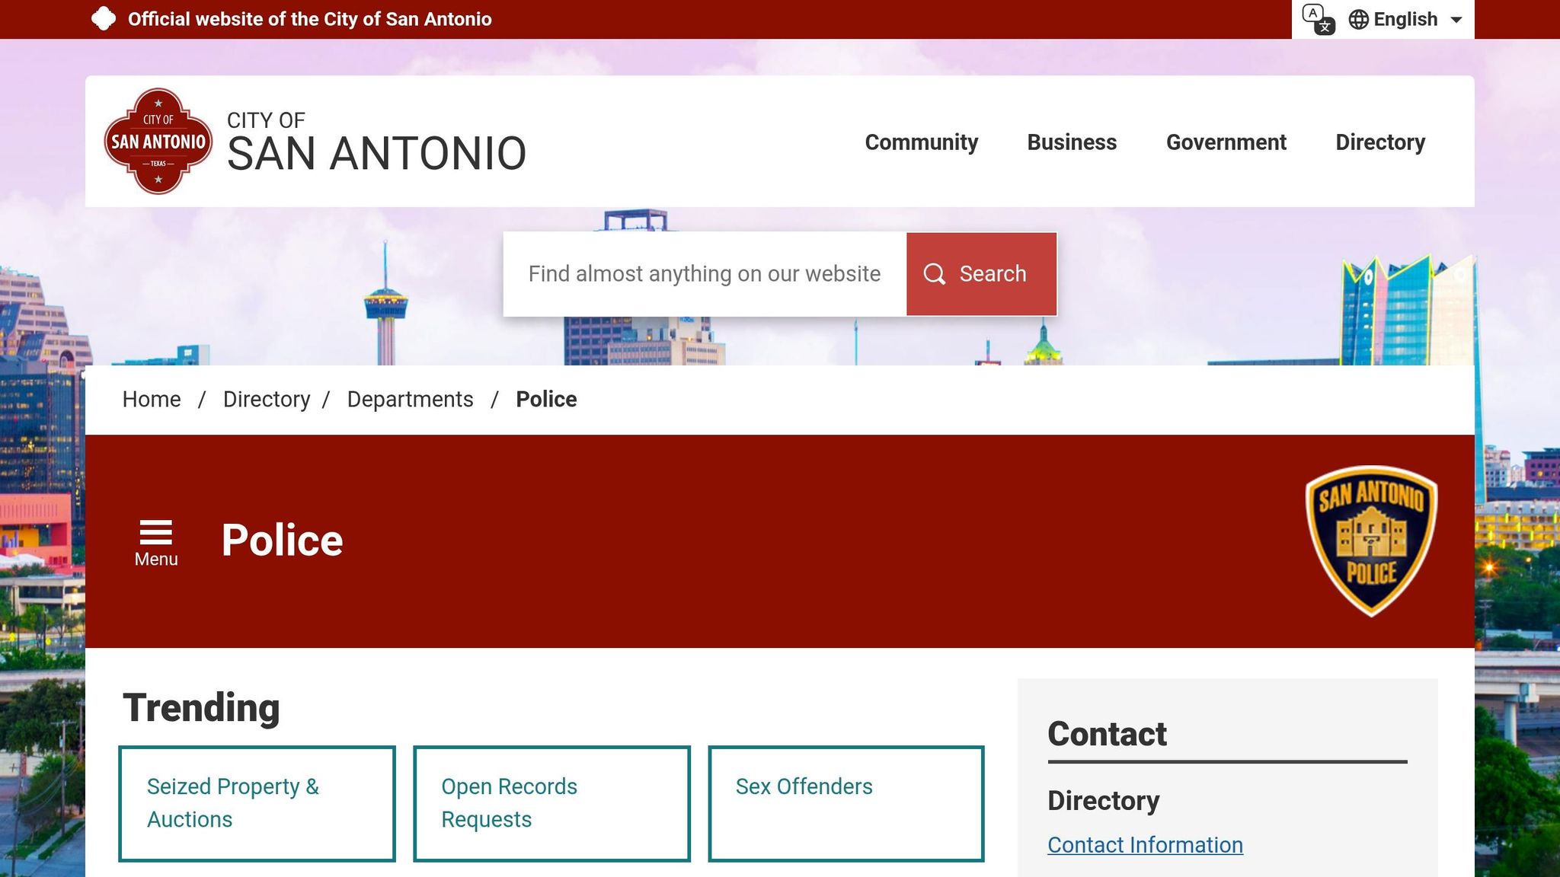The width and height of the screenshot is (1560, 877).
Task: Click the City of San Antonio seal logo
Action: point(158,142)
